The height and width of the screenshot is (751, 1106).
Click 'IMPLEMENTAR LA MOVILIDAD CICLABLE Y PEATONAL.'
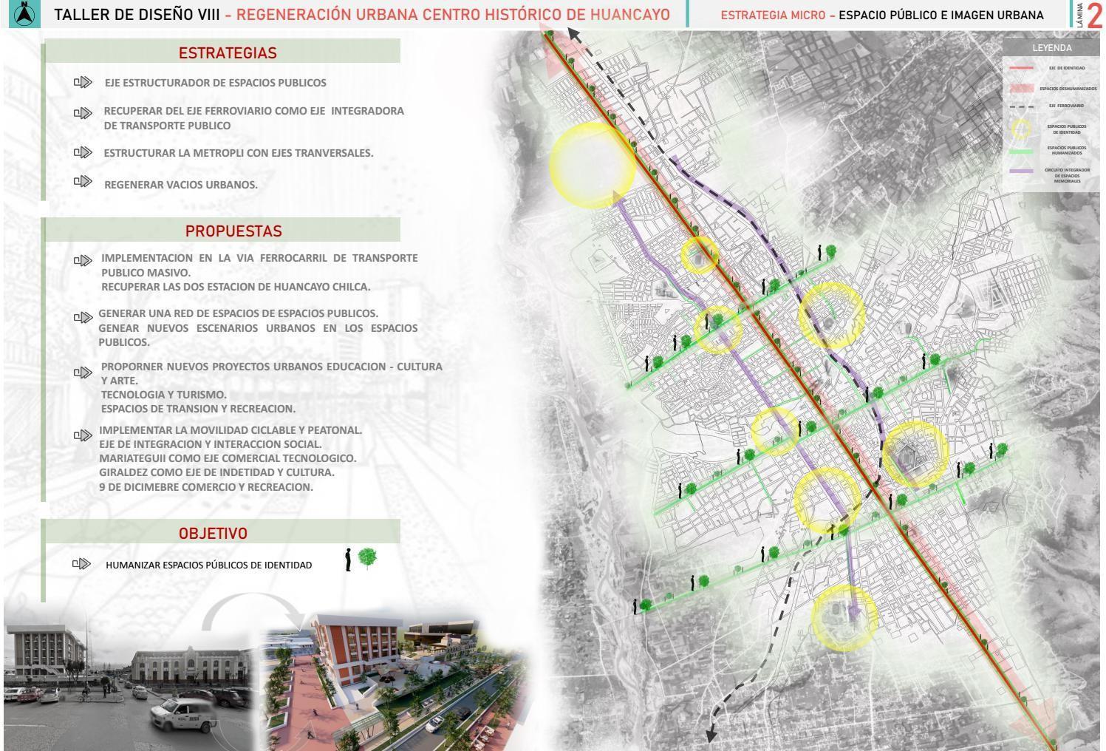231,430
